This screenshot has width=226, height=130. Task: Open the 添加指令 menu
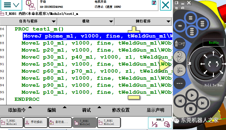tap(17, 110)
